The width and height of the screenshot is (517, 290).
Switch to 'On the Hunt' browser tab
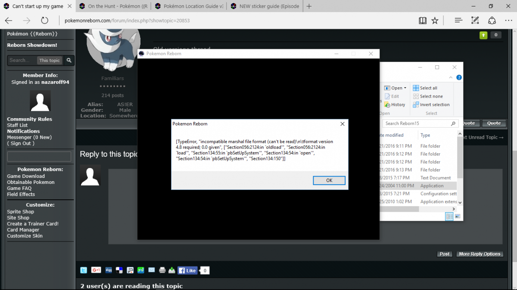coord(114,6)
